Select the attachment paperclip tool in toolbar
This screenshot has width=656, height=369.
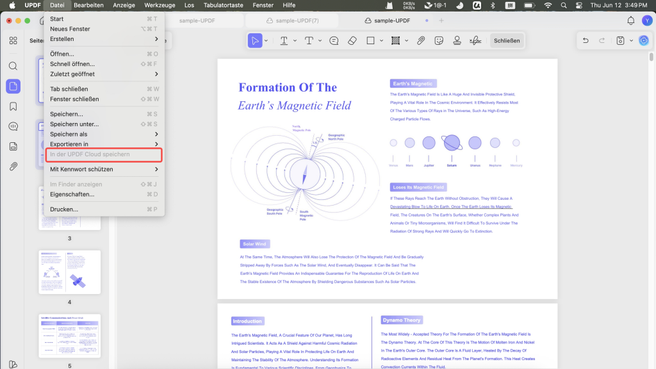tap(421, 40)
